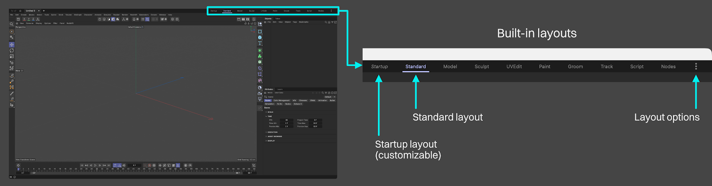This screenshot has height=186, width=712.
Task: Click the Cineware attribute button
Action: (303, 100)
